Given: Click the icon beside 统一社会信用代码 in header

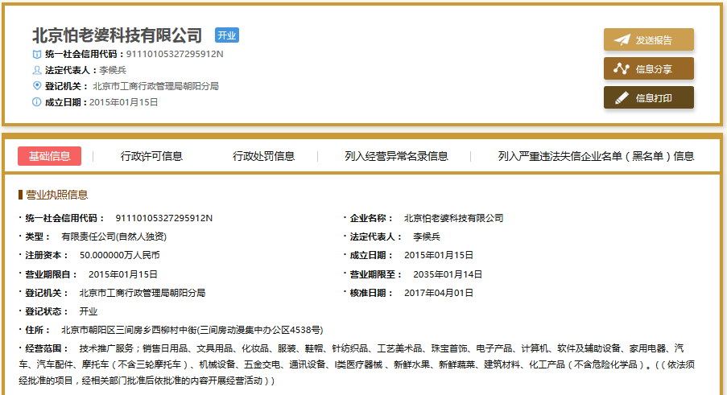Looking at the screenshot, I should pyautogui.click(x=36, y=54).
